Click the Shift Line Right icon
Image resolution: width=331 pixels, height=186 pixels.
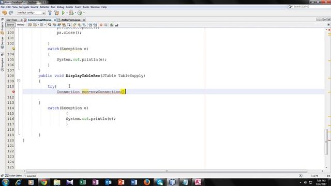(x=95, y=25)
